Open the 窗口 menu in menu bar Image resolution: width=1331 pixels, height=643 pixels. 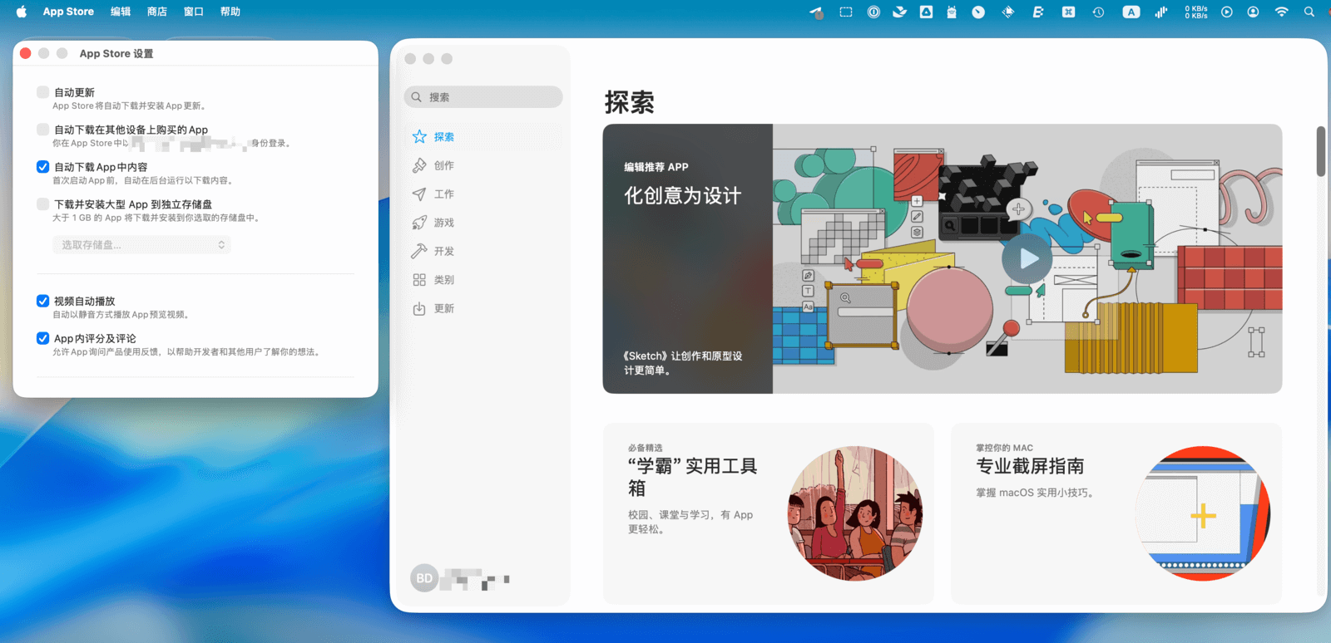(x=193, y=12)
